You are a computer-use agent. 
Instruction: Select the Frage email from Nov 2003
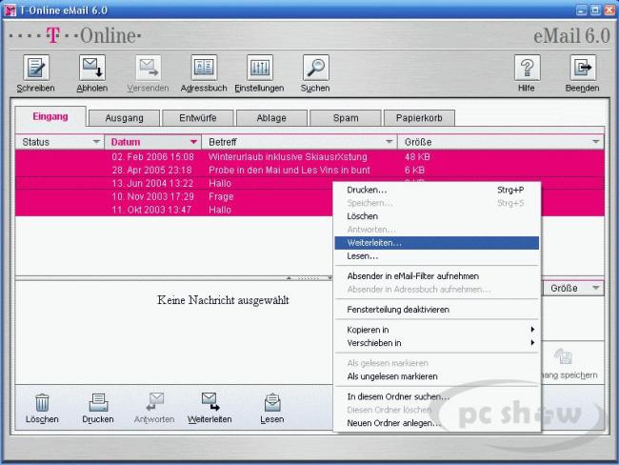pos(173,196)
